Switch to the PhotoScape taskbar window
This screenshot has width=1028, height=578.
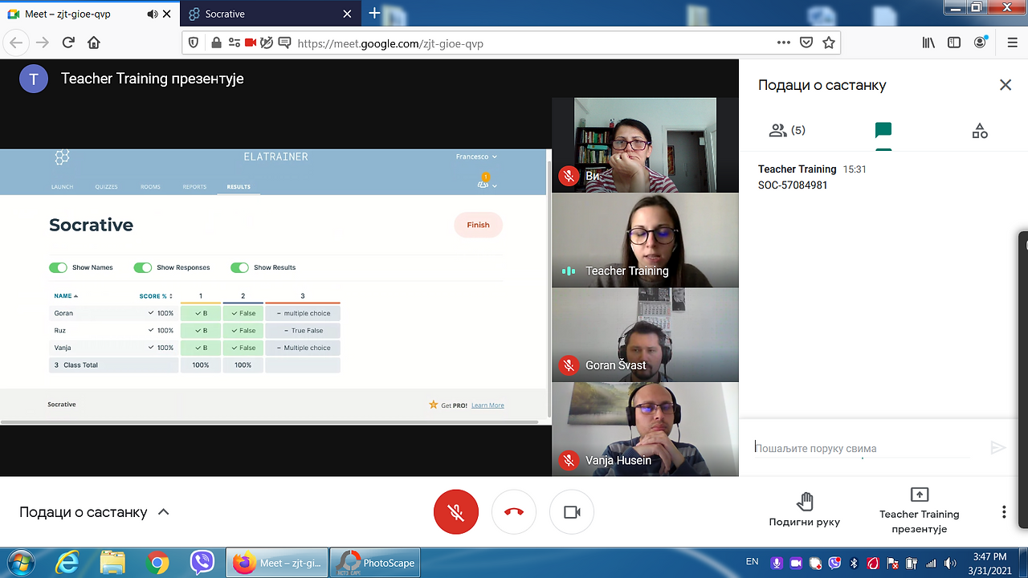[x=377, y=563]
